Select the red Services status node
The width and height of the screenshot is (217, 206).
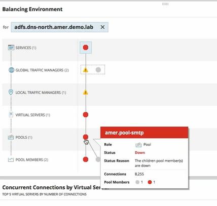tap(86, 48)
